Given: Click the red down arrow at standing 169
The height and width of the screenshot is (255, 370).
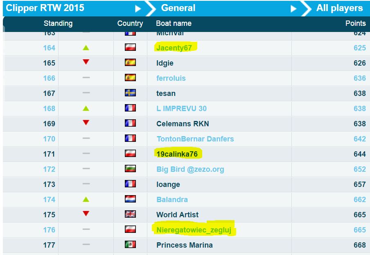Looking at the screenshot, I should (86, 123).
